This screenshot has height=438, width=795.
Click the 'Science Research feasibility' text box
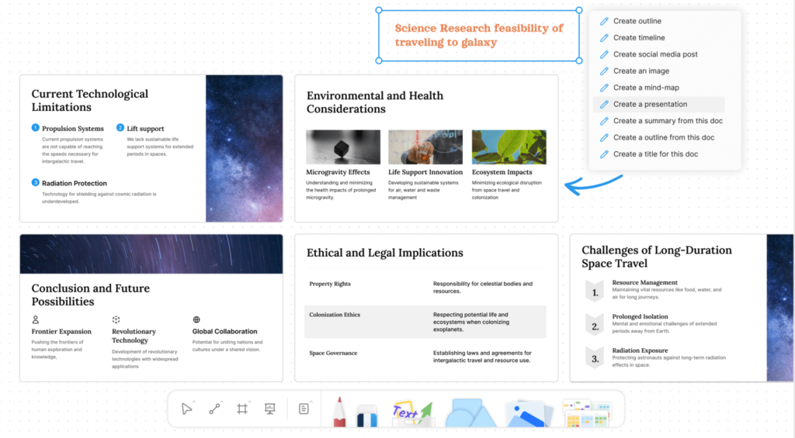pyautogui.click(x=479, y=36)
